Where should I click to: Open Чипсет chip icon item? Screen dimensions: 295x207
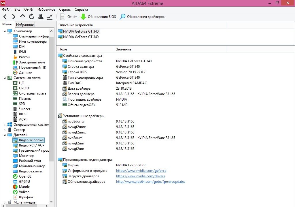pos(15,109)
